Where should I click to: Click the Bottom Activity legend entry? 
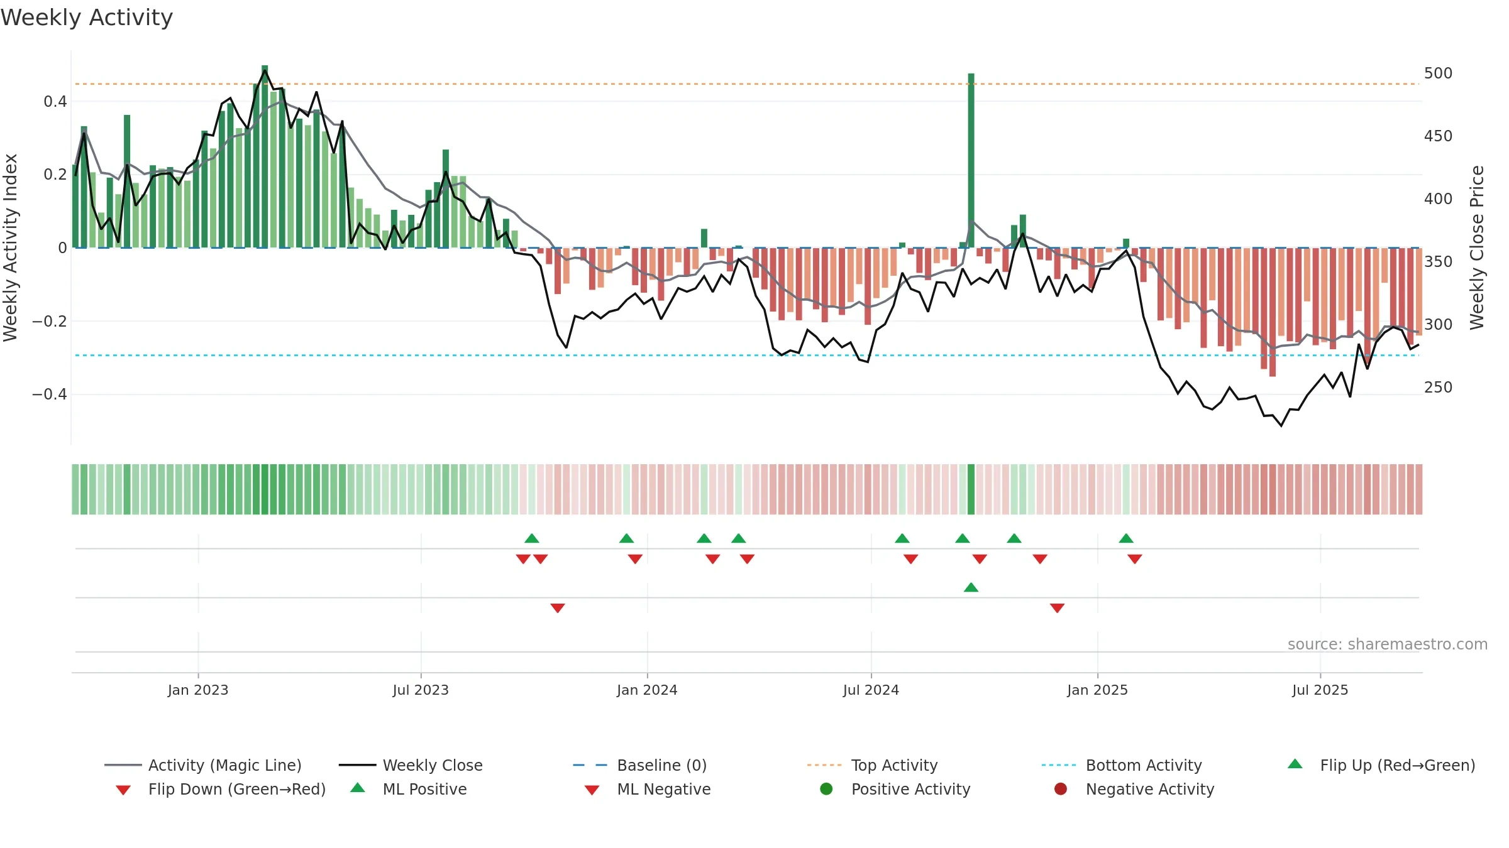click(x=1122, y=765)
